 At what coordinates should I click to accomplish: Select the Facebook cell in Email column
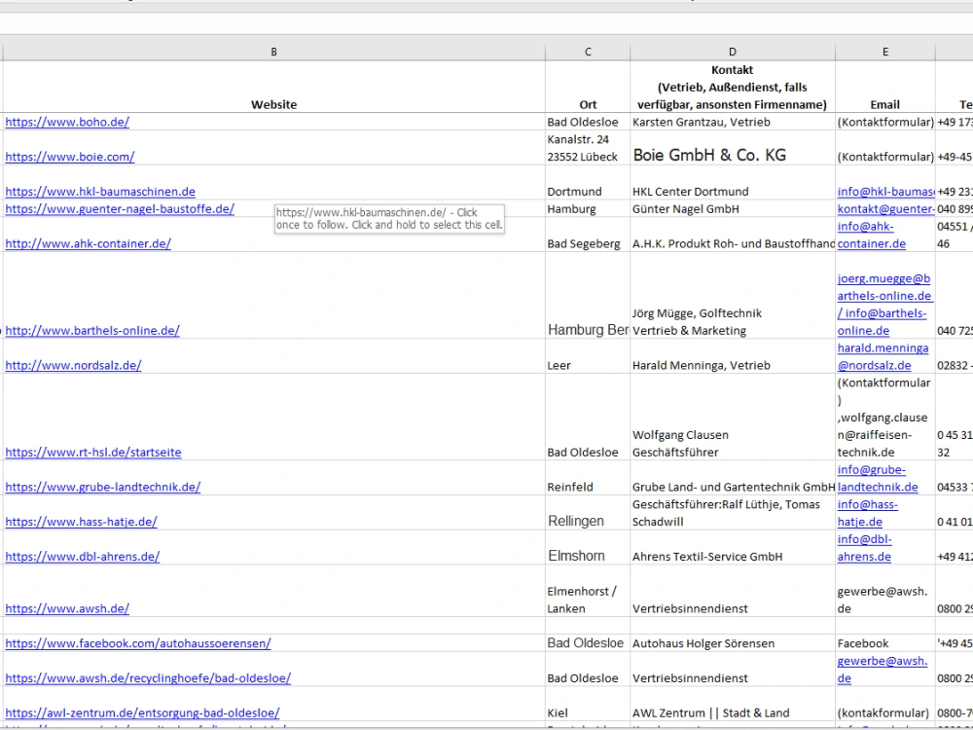pyautogui.click(x=884, y=643)
